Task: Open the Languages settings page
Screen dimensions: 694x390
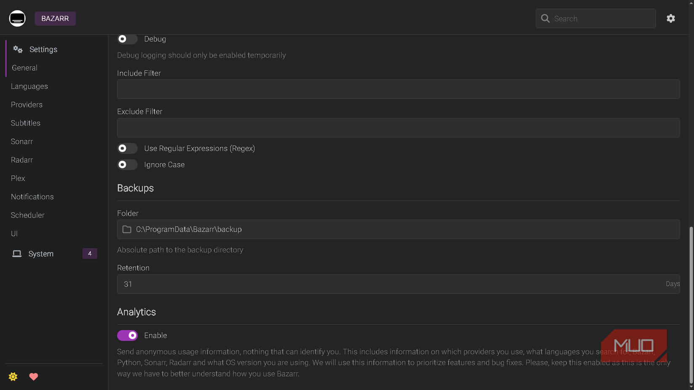Action: tap(29, 86)
